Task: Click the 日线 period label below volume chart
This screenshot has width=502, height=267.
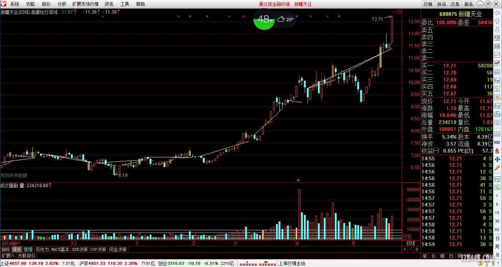Action: (410, 243)
